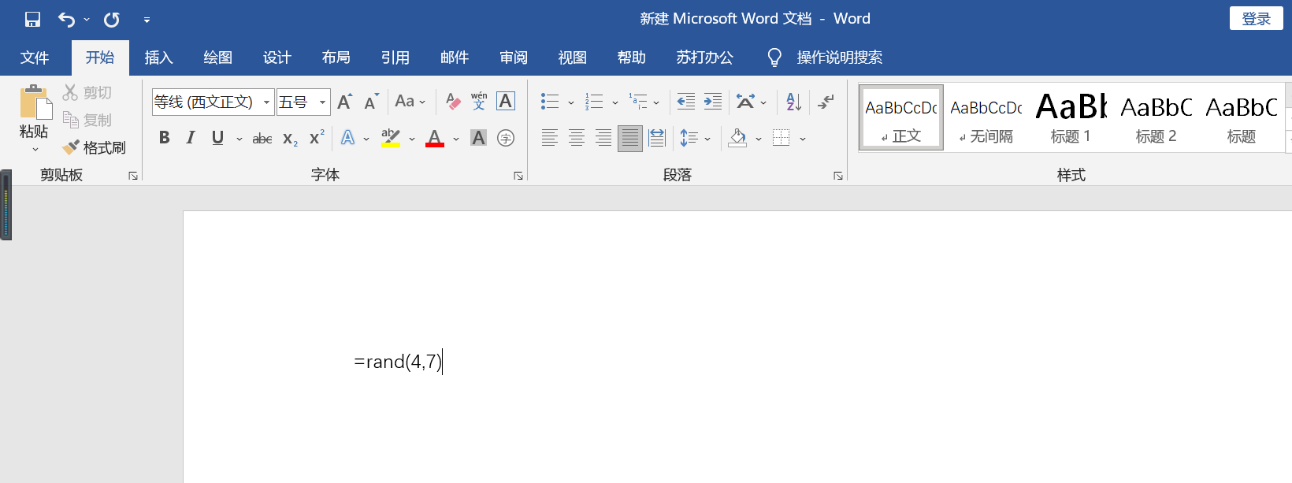
Task: Open the 文件 menu
Action: [x=35, y=58]
